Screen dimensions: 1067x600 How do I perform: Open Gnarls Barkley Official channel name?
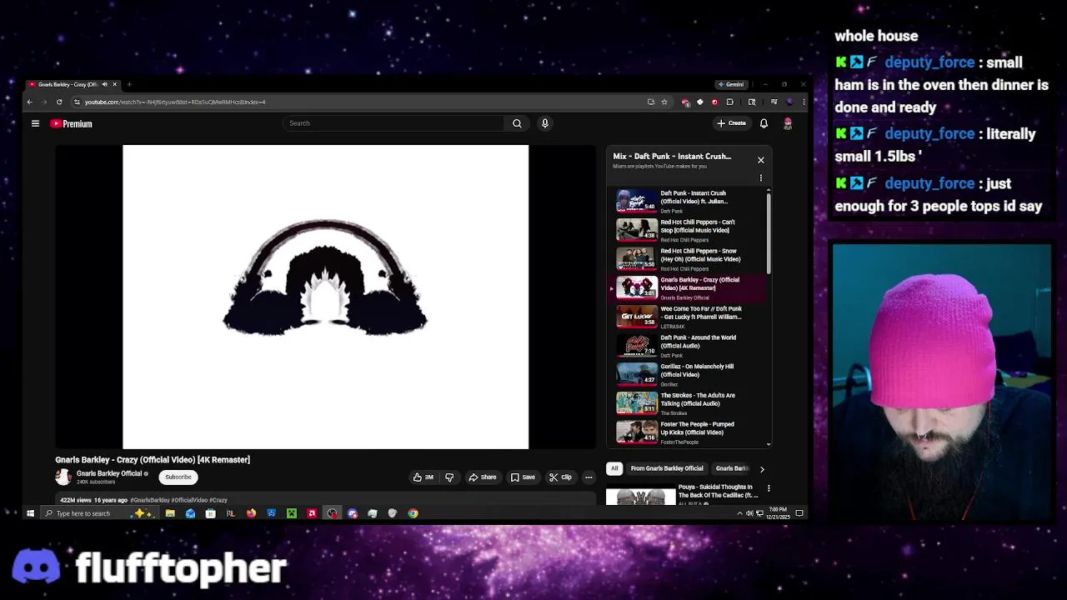coord(109,473)
